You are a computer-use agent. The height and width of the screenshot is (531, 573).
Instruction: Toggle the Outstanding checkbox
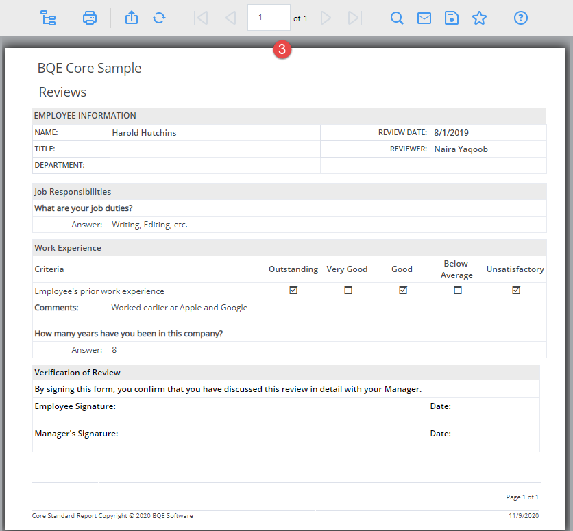pyautogui.click(x=293, y=291)
